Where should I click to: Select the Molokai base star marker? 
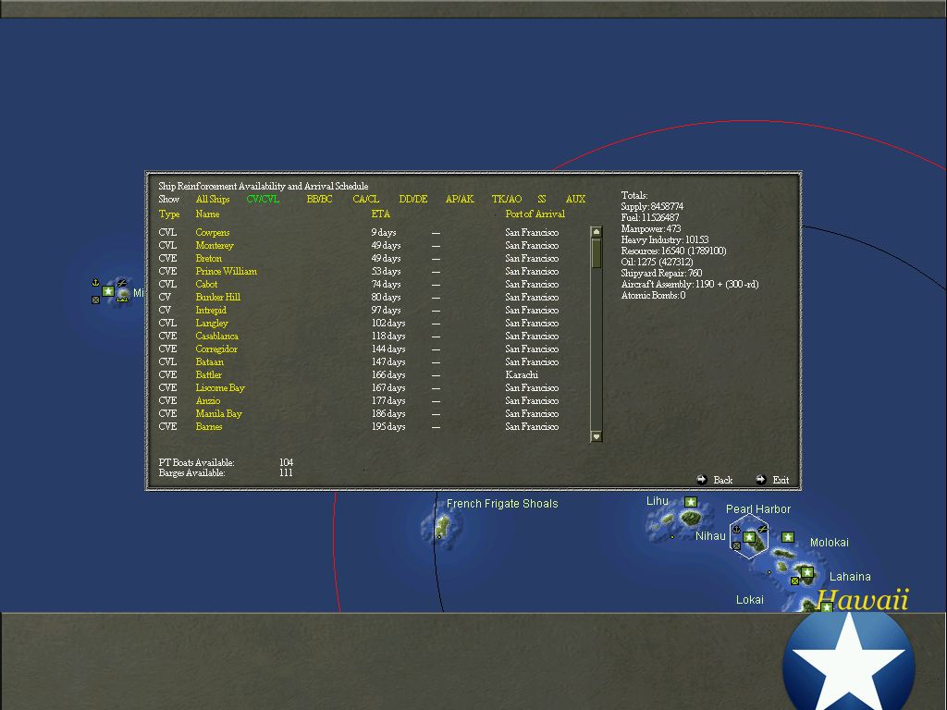(x=788, y=537)
